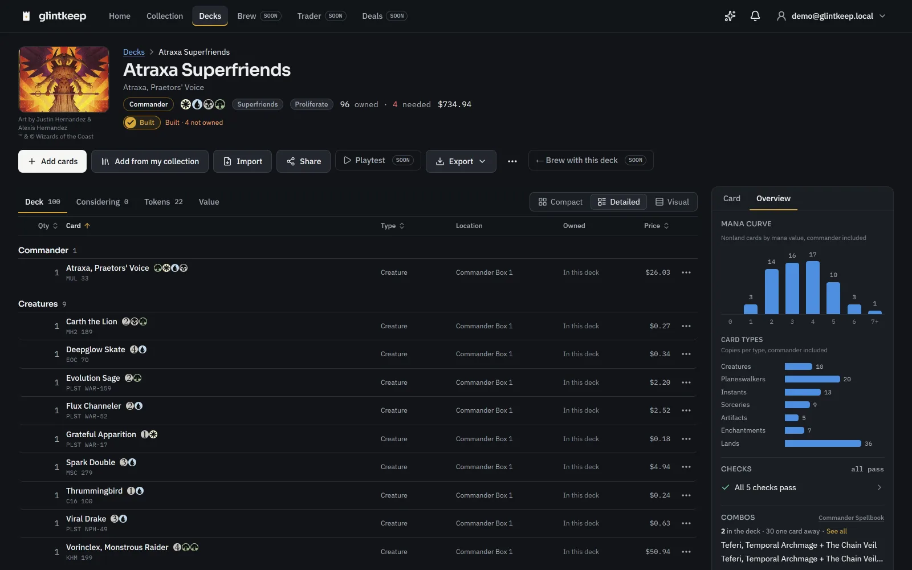
Task: Open row menu for Viral Drake
Action: pyautogui.click(x=686, y=523)
